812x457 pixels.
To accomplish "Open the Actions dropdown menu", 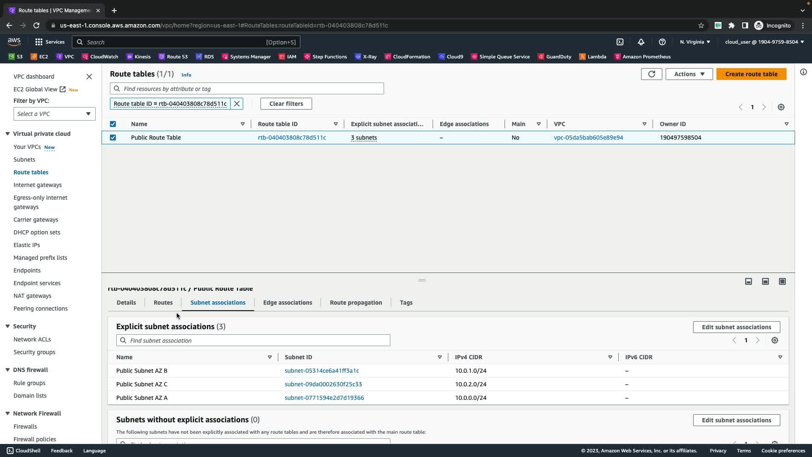I will pyautogui.click(x=689, y=74).
